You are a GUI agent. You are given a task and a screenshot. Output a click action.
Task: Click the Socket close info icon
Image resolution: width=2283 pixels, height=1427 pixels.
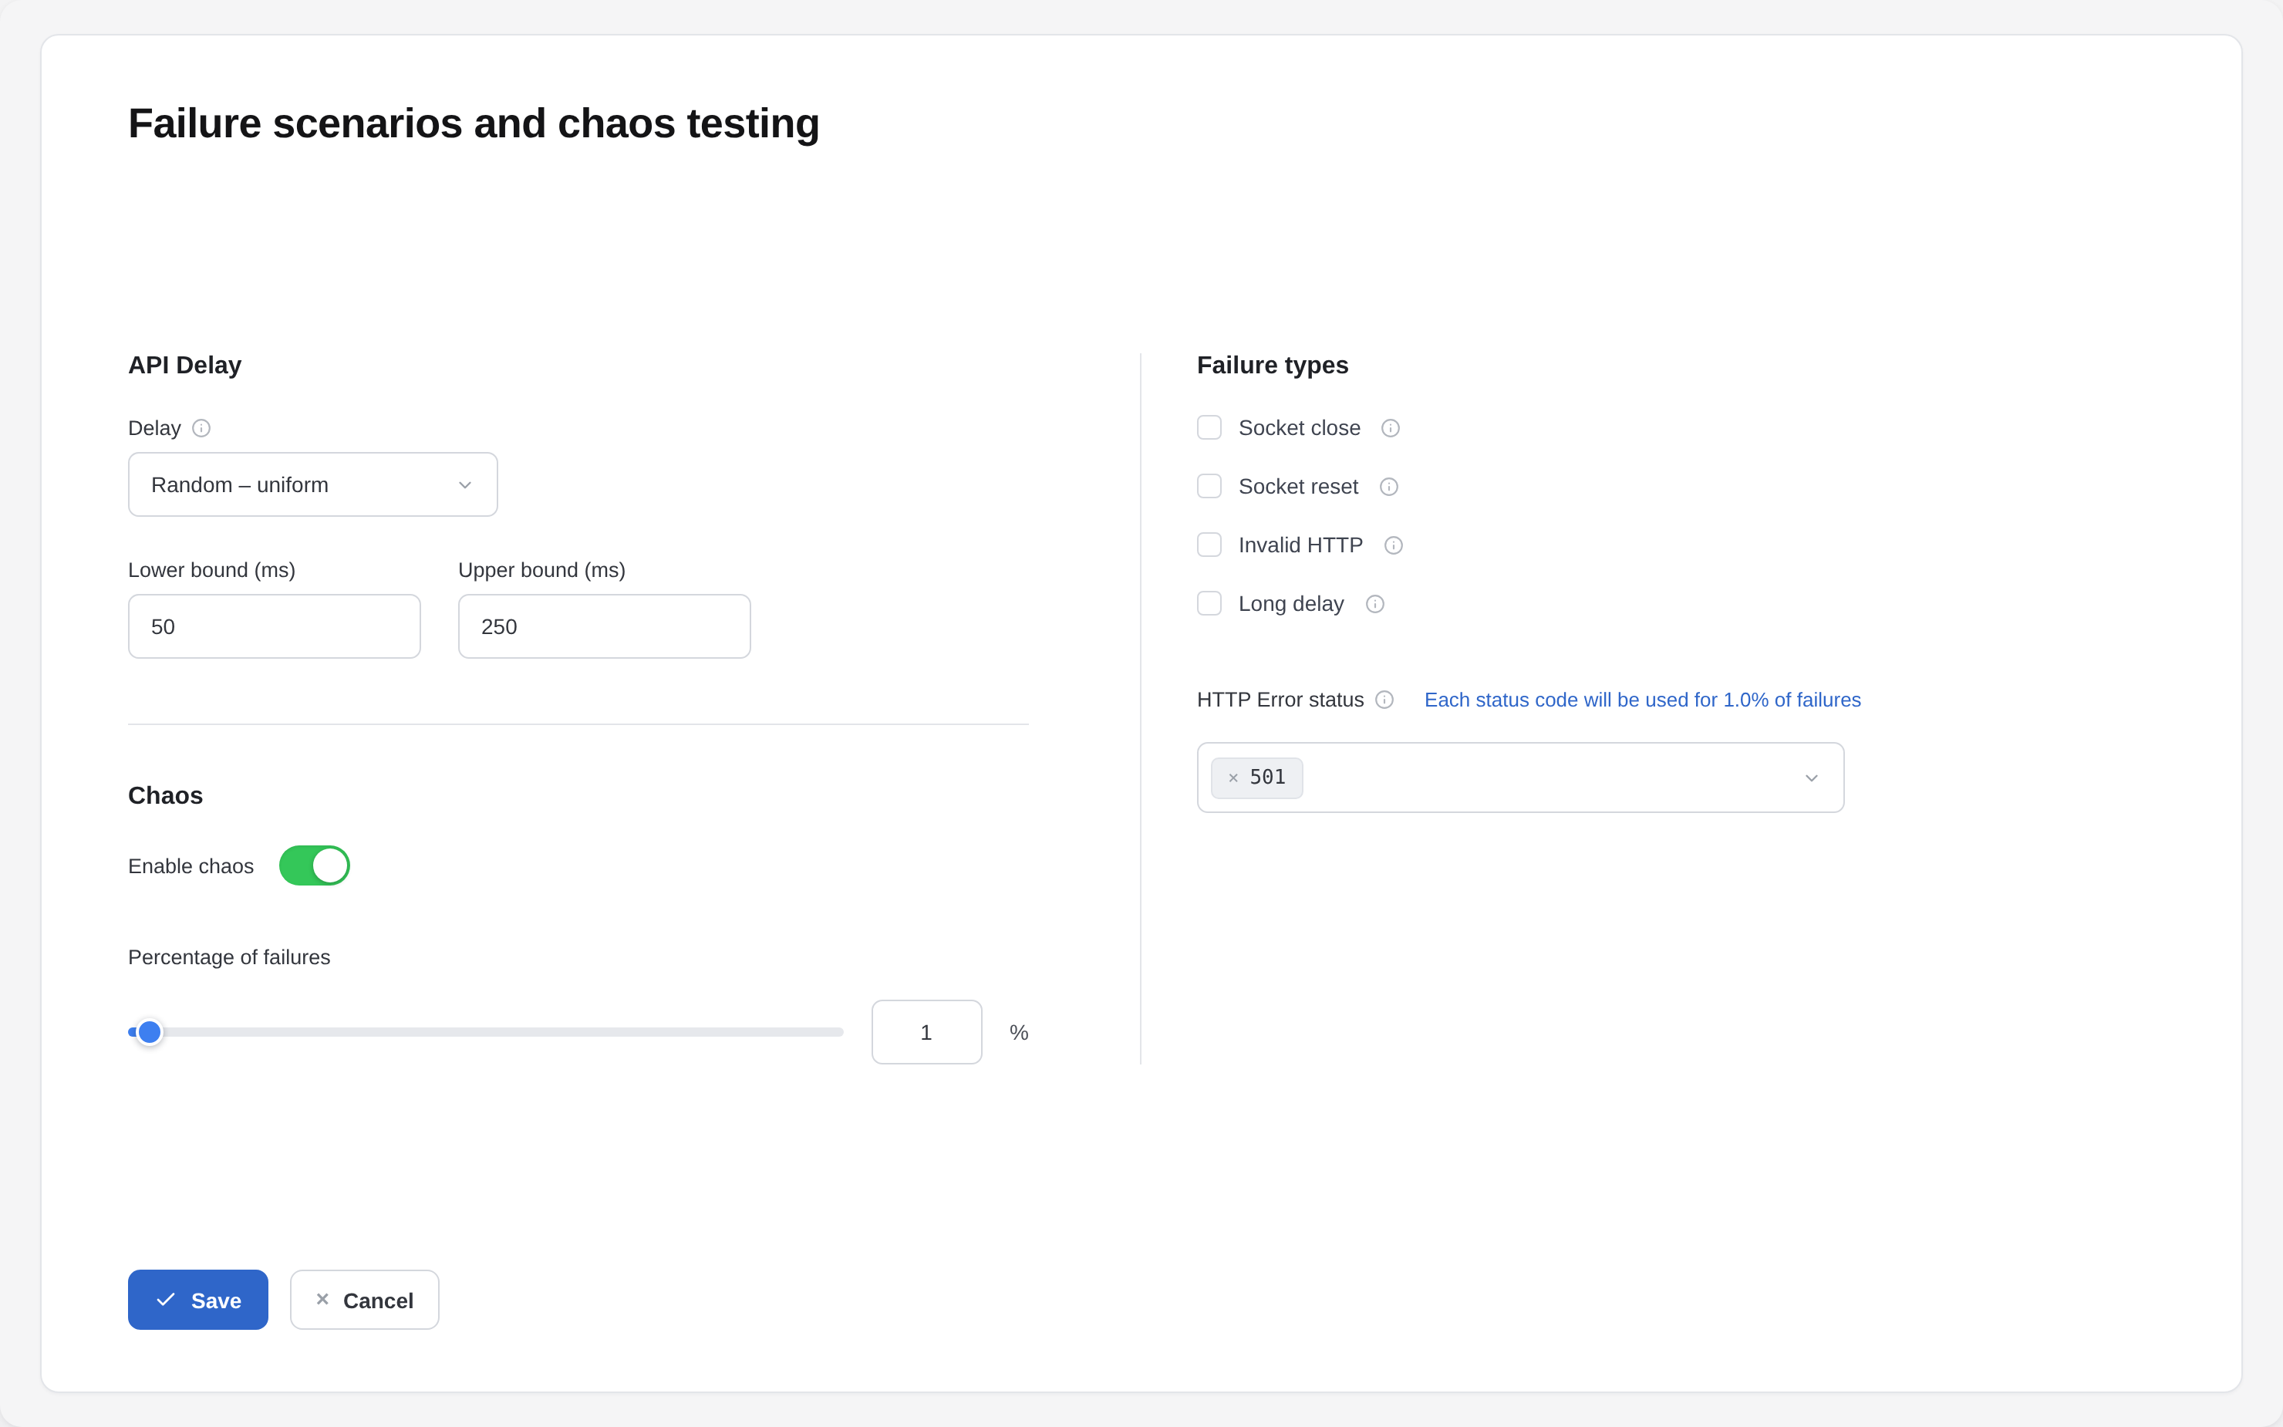(x=1391, y=428)
